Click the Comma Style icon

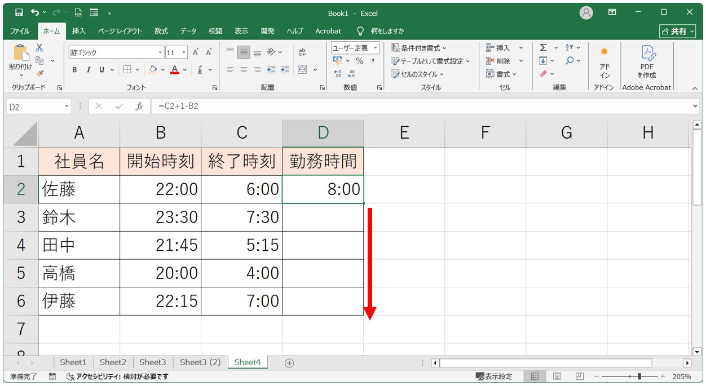[x=373, y=61]
